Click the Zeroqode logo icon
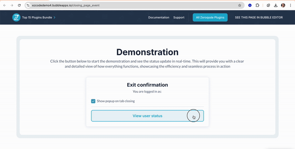295x149 pixels. [16, 17]
